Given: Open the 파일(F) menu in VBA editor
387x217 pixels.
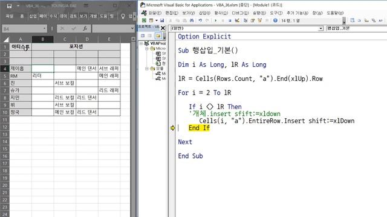Looking at the screenshot, I should click(x=155, y=13).
